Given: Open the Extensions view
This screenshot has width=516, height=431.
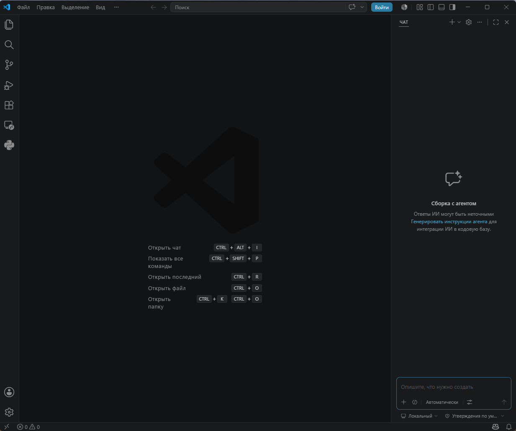Looking at the screenshot, I should tap(9, 105).
